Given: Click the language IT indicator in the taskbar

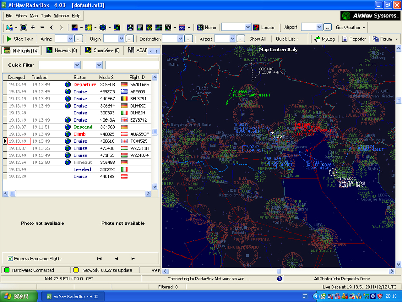Looking at the screenshot, I should (305, 296).
